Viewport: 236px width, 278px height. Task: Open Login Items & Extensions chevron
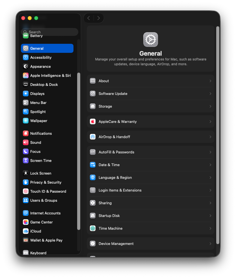(x=210, y=190)
